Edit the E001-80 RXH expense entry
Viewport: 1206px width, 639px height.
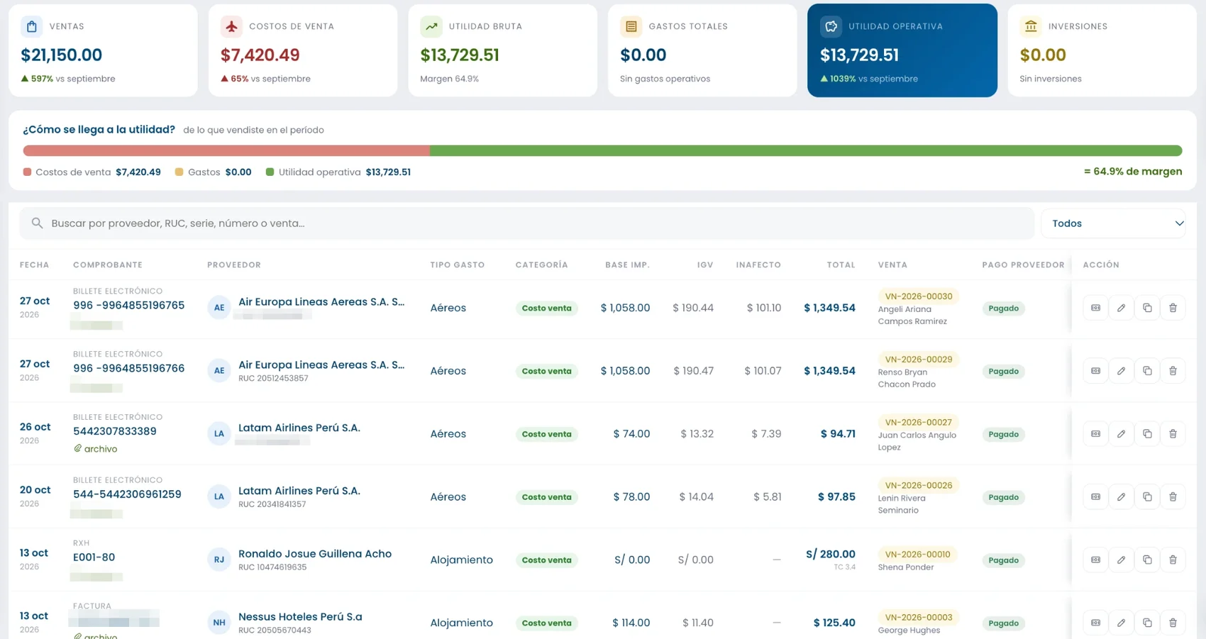[1121, 560]
